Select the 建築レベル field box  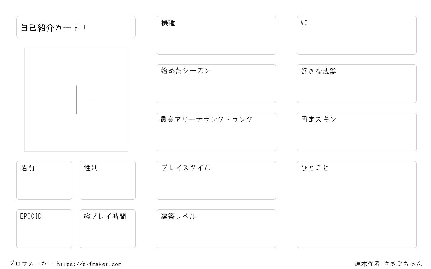(x=216, y=229)
